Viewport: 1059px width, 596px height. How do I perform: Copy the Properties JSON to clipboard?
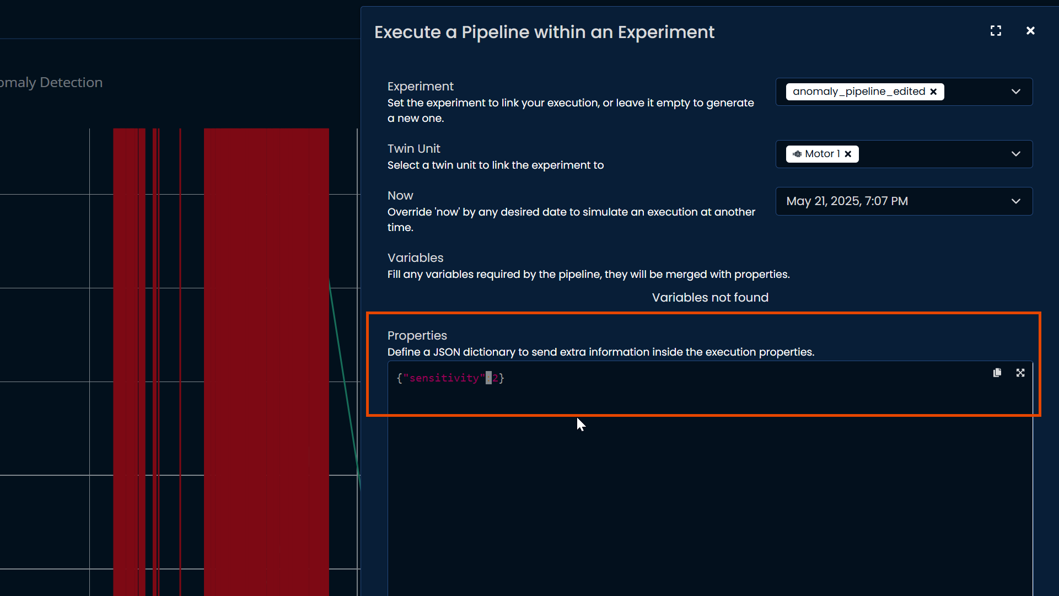997,373
